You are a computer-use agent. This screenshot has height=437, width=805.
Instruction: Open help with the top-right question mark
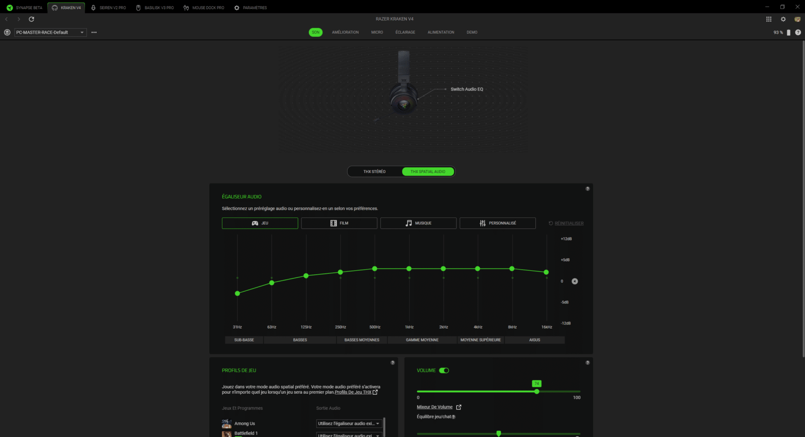798,32
